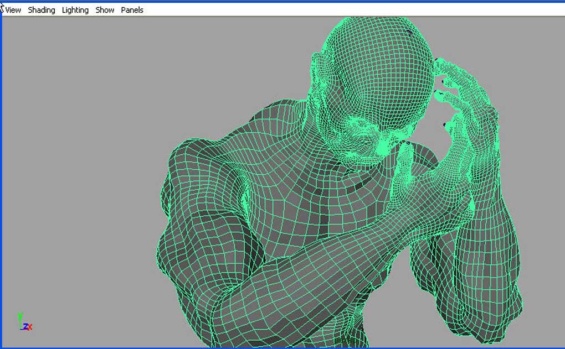Click the XYZ axis orientation indicator
Viewport: 565px width, 349px height.
[x=25, y=322]
